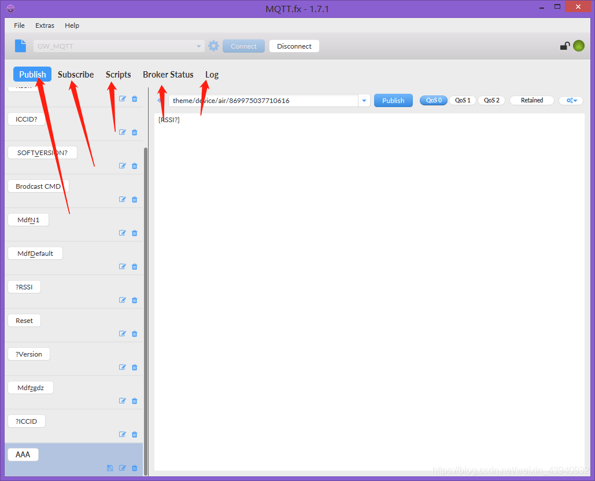This screenshot has height=481, width=595.
Task: Delete the MdfDefault saved message
Action: point(134,266)
